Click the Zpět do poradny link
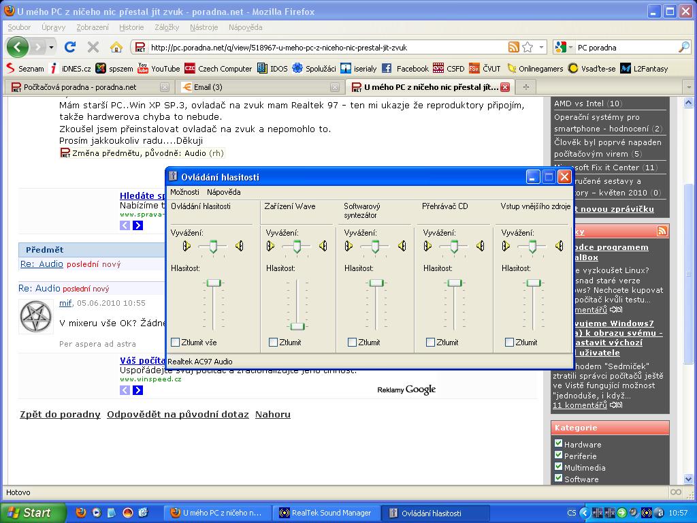 tap(60, 414)
